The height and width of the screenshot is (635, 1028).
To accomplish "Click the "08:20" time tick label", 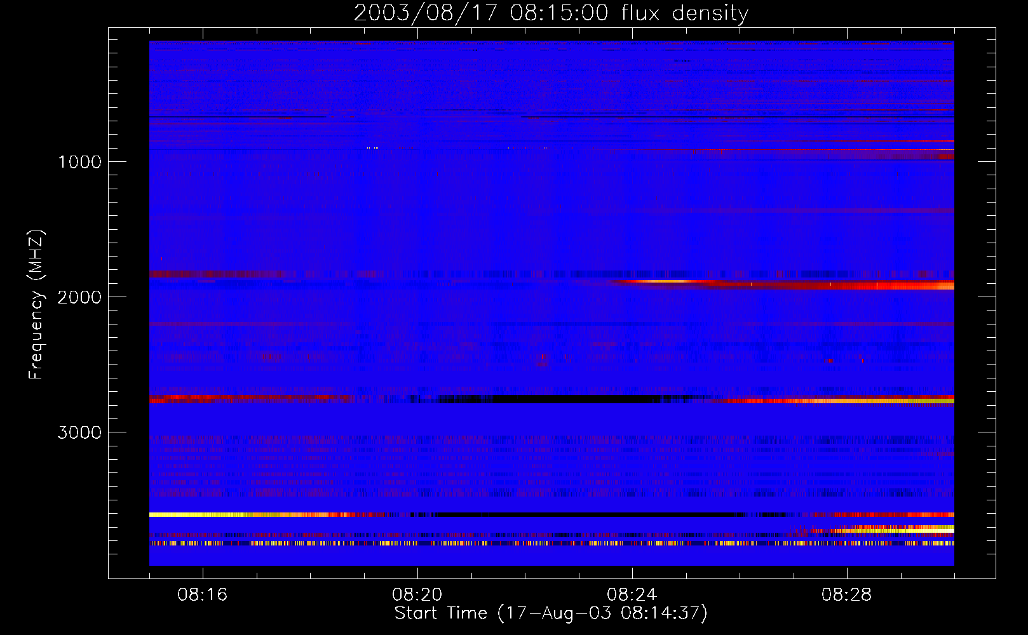I will [417, 595].
